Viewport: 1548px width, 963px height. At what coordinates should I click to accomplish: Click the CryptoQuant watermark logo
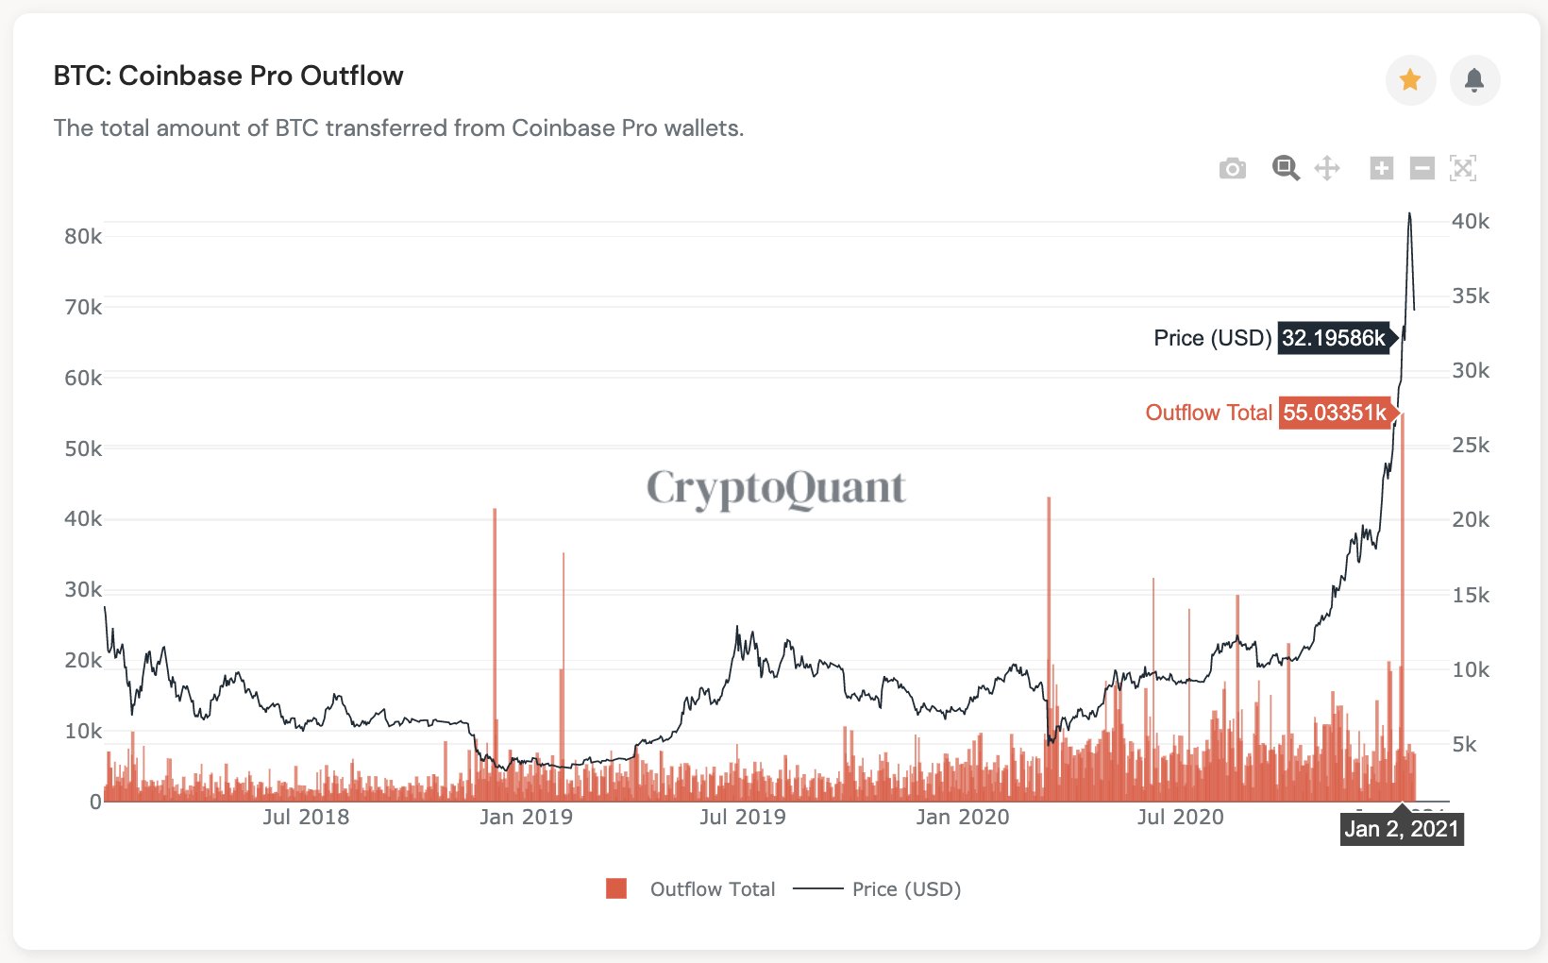[776, 489]
